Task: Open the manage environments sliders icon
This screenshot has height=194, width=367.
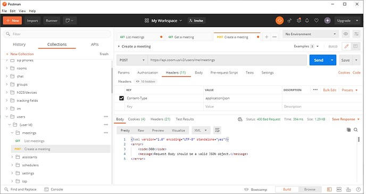Action: tap(356, 34)
